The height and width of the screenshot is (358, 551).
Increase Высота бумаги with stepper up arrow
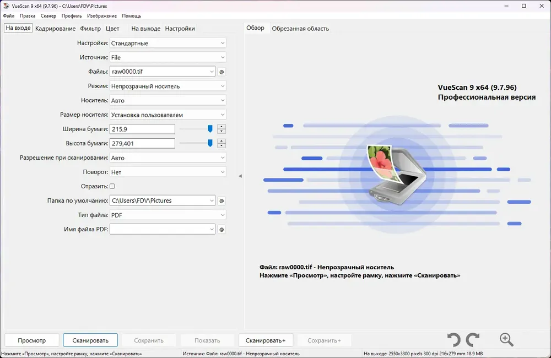pyautogui.click(x=222, y=141)
